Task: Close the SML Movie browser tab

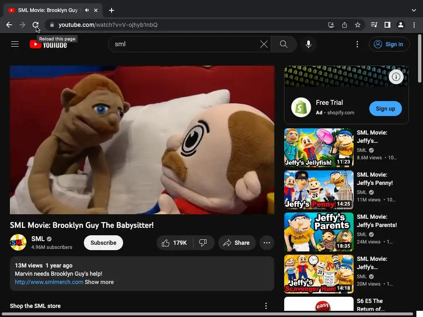Action: tap(96, 10)
